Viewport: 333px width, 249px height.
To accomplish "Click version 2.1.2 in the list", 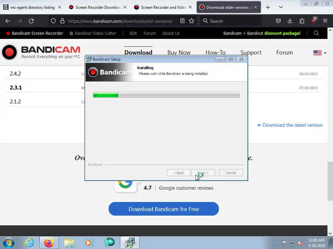I will [15, 101].
